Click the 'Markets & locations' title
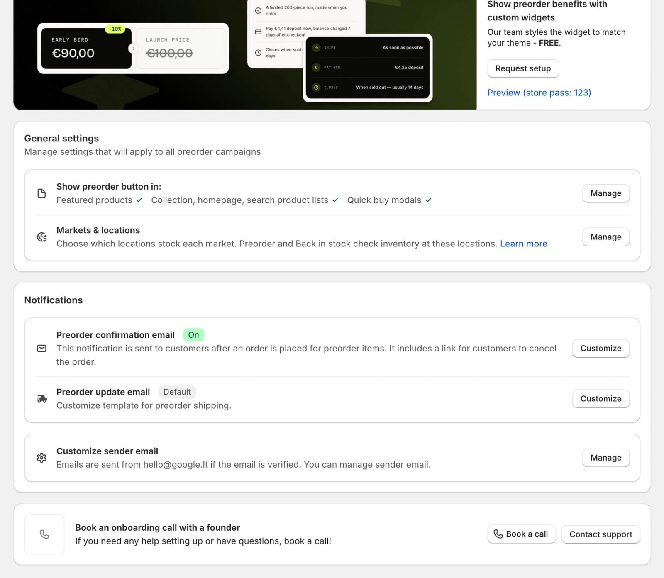 98,230
